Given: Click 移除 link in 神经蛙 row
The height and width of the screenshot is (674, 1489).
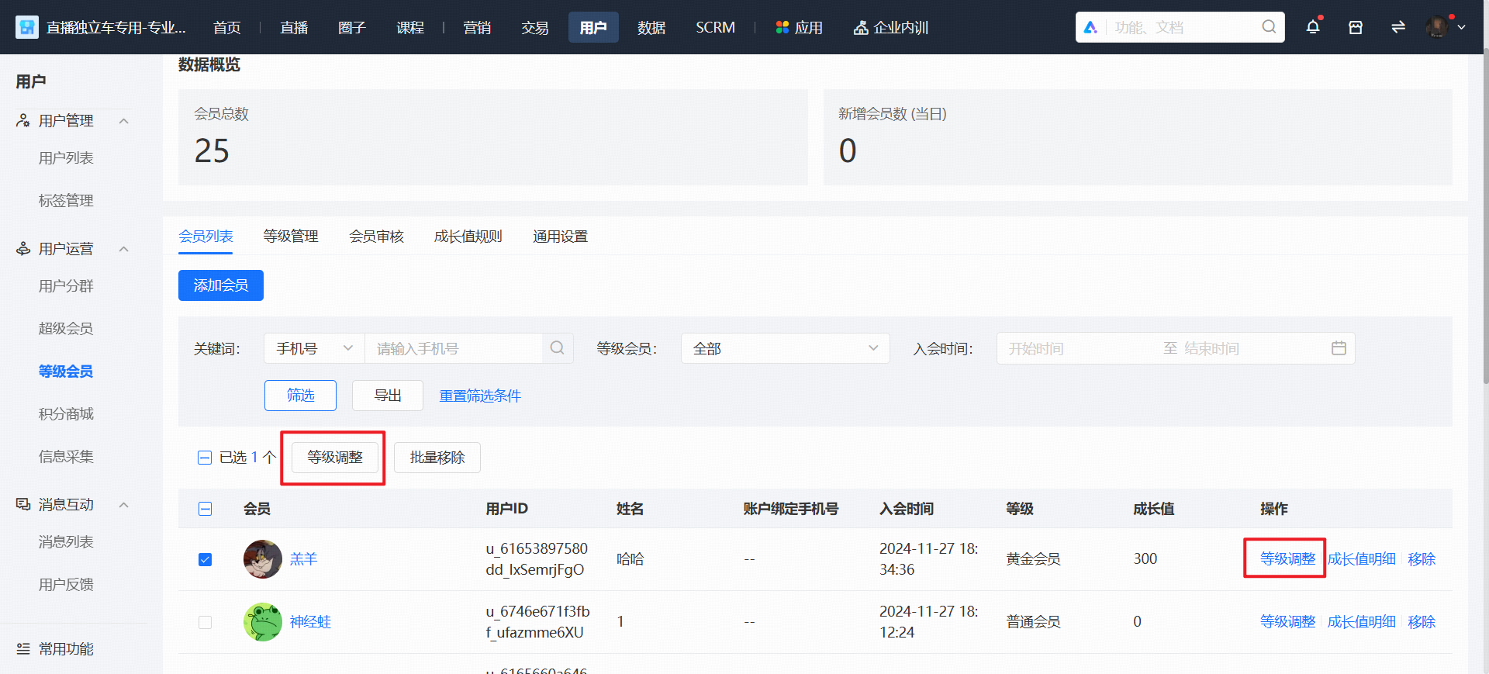Looking at the screenshot, I should point(1422,622).
